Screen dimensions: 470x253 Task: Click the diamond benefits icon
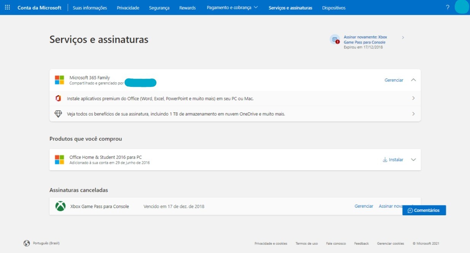[58, 114]
